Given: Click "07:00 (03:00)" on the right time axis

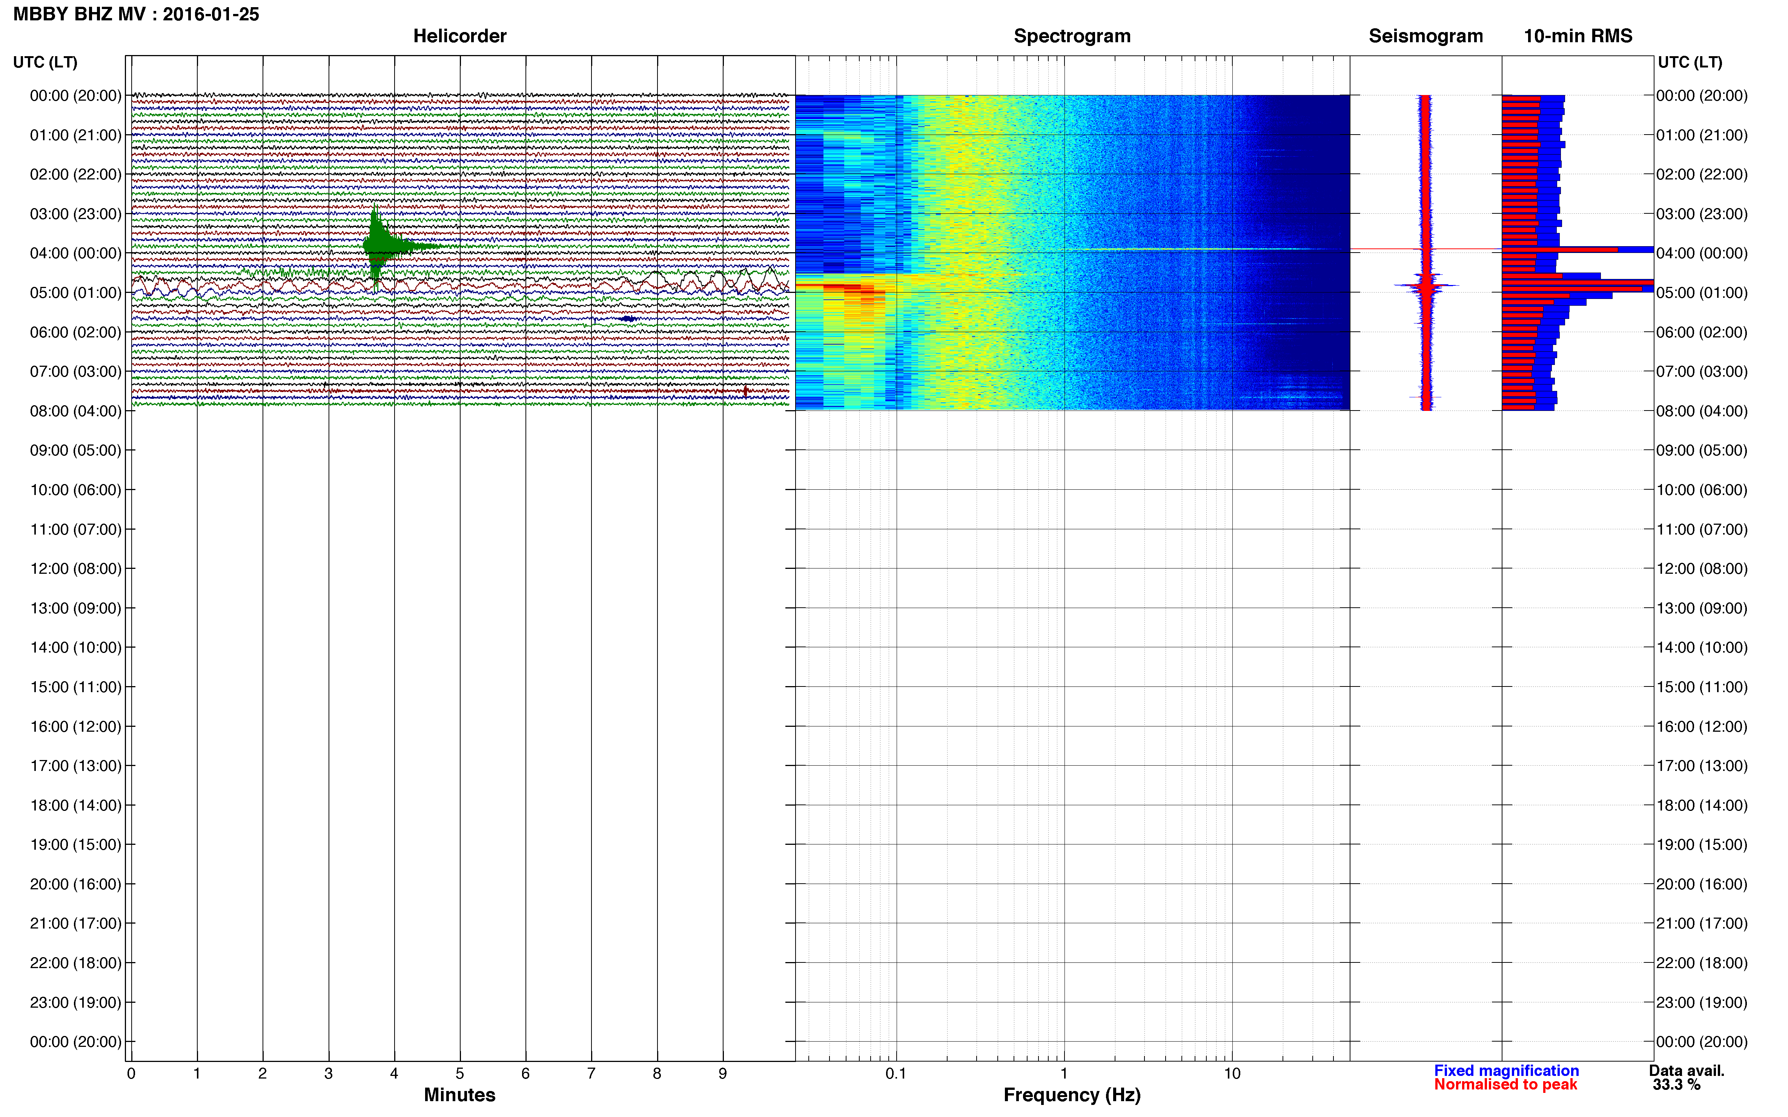Looking at the screenshot, I should click(1702, 372).
